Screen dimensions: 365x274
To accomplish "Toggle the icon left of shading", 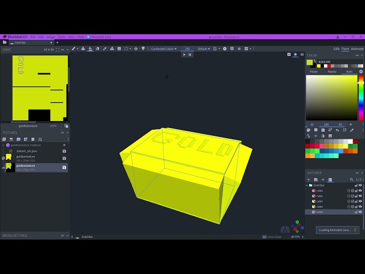I will point(289,55).
